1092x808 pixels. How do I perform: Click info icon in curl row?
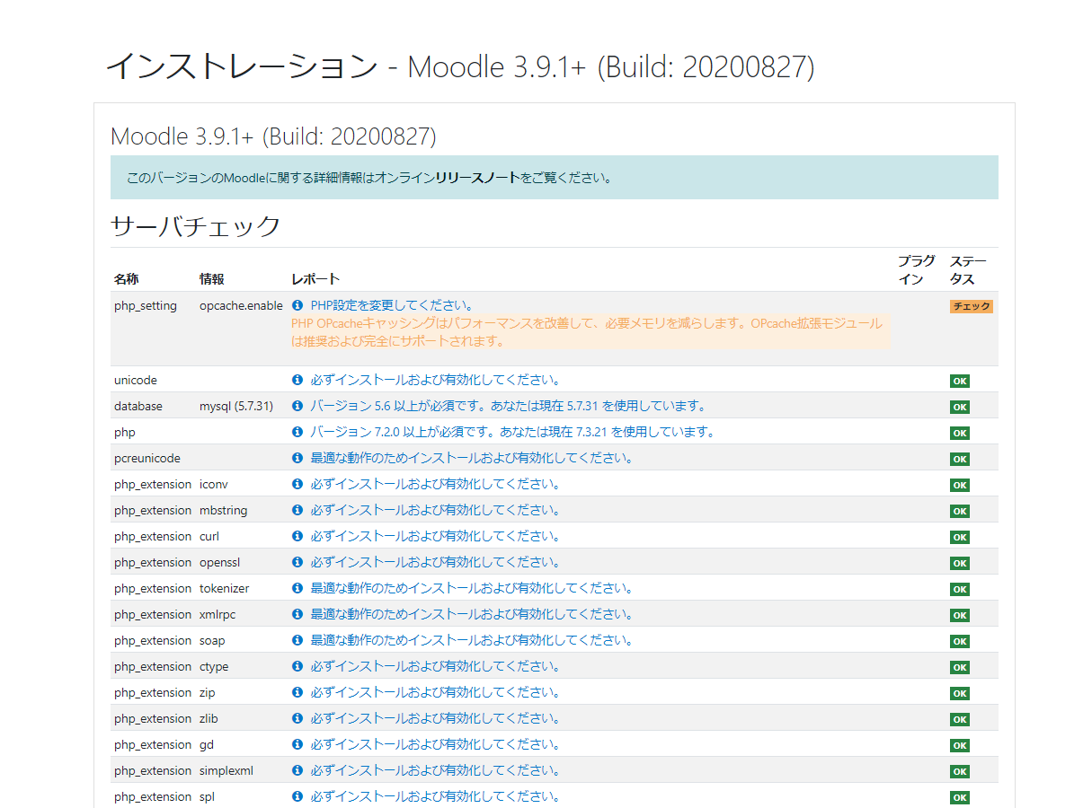pos(297,536)
